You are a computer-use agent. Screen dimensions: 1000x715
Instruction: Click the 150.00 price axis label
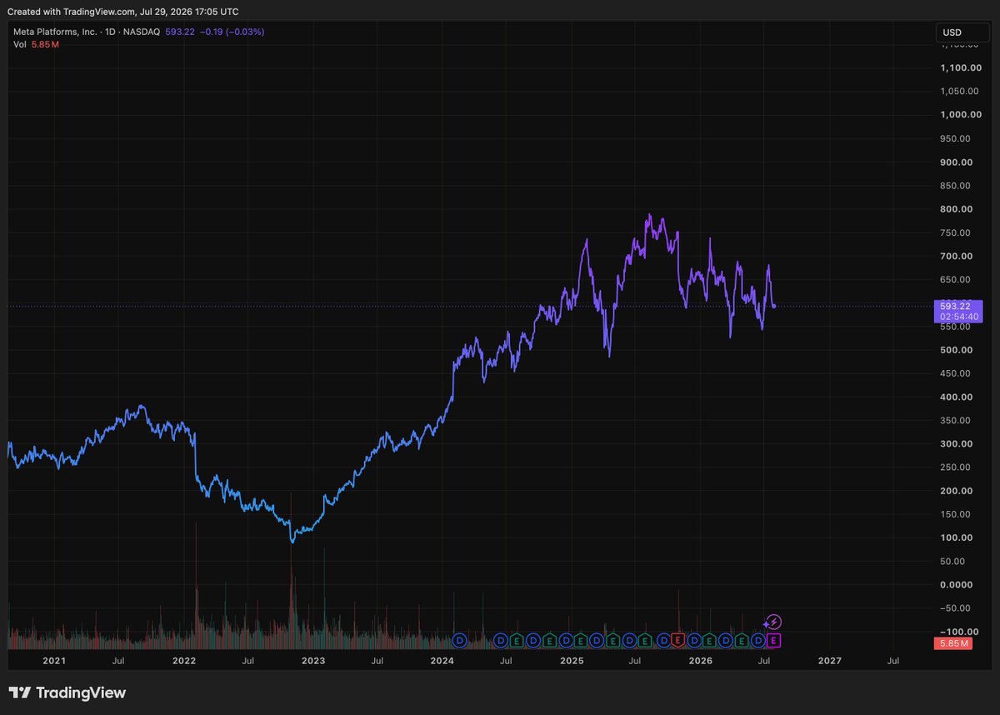coord(956,514)
